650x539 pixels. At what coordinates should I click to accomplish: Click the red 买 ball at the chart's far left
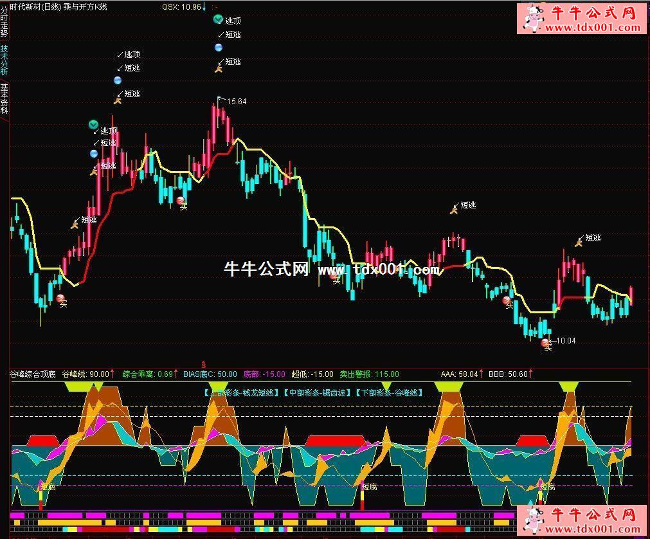[x=60, y=298]
